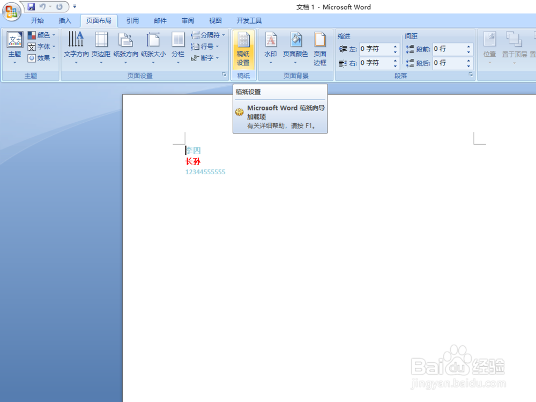Increase 段前 spacing with up arrow
Screen dimensions: 536x402
click(468, 47)
